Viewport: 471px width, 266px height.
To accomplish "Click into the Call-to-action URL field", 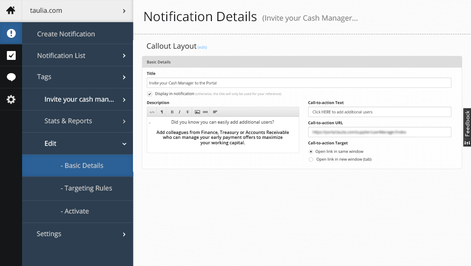I will pyautogui.click(x=379, y=132).
